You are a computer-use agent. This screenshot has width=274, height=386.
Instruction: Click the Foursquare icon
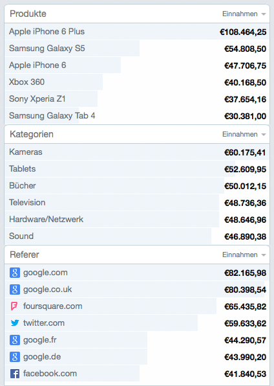tap(14, 306)
